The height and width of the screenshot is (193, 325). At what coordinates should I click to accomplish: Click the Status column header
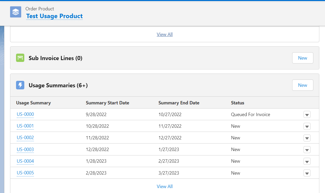point(238,103)
